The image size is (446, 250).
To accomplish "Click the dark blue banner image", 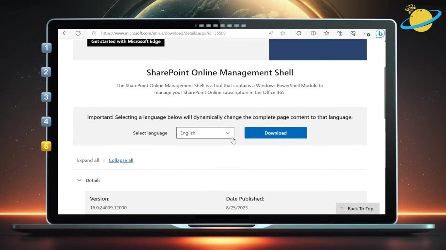I will (318, 49).
